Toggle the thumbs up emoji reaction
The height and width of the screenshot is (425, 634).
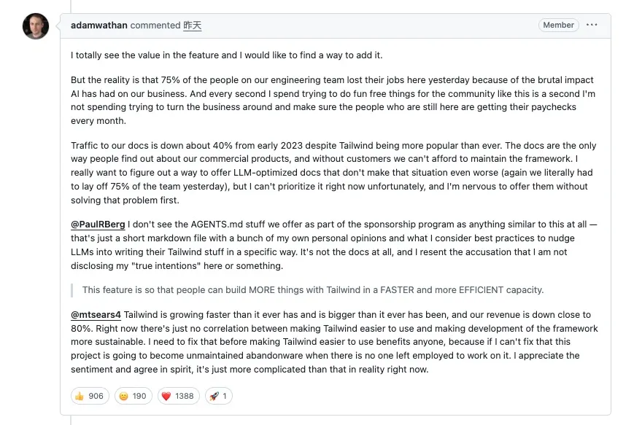pos(80,396)
